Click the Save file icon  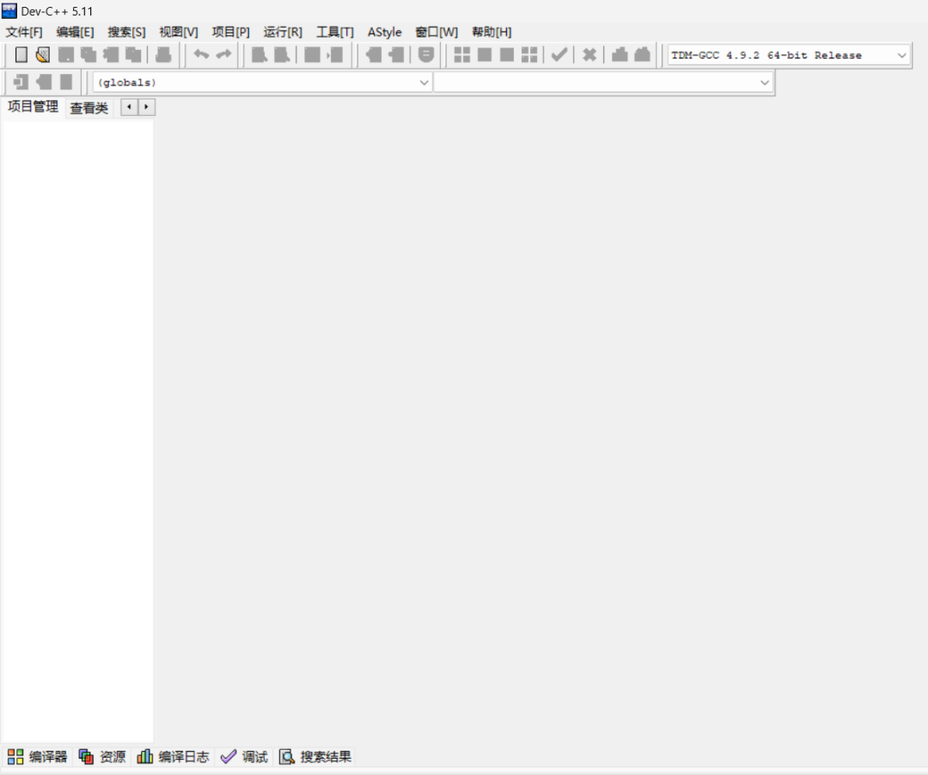[x=65, y=55]
